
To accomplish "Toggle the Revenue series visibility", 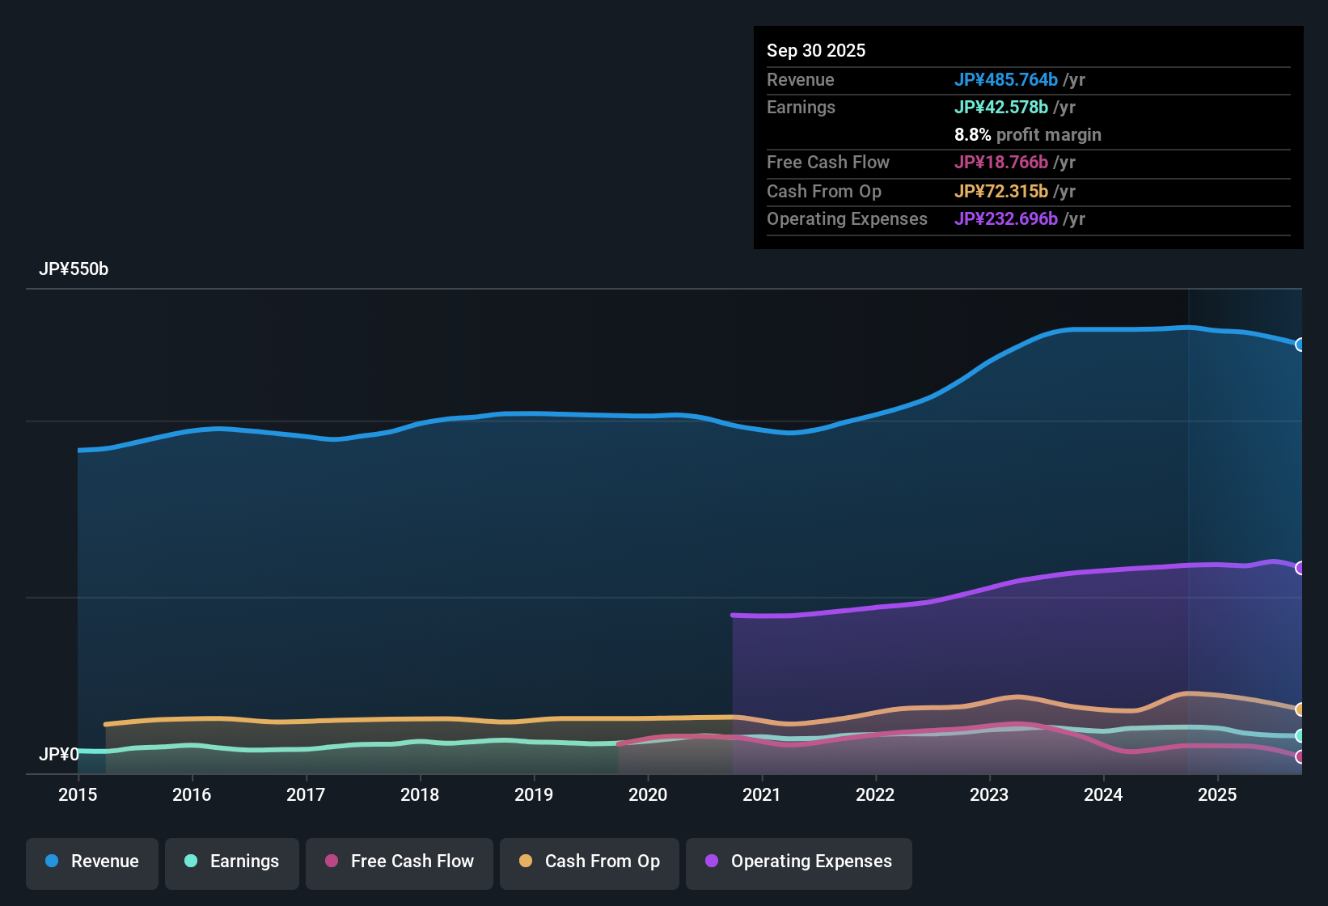I will (91, 862).
